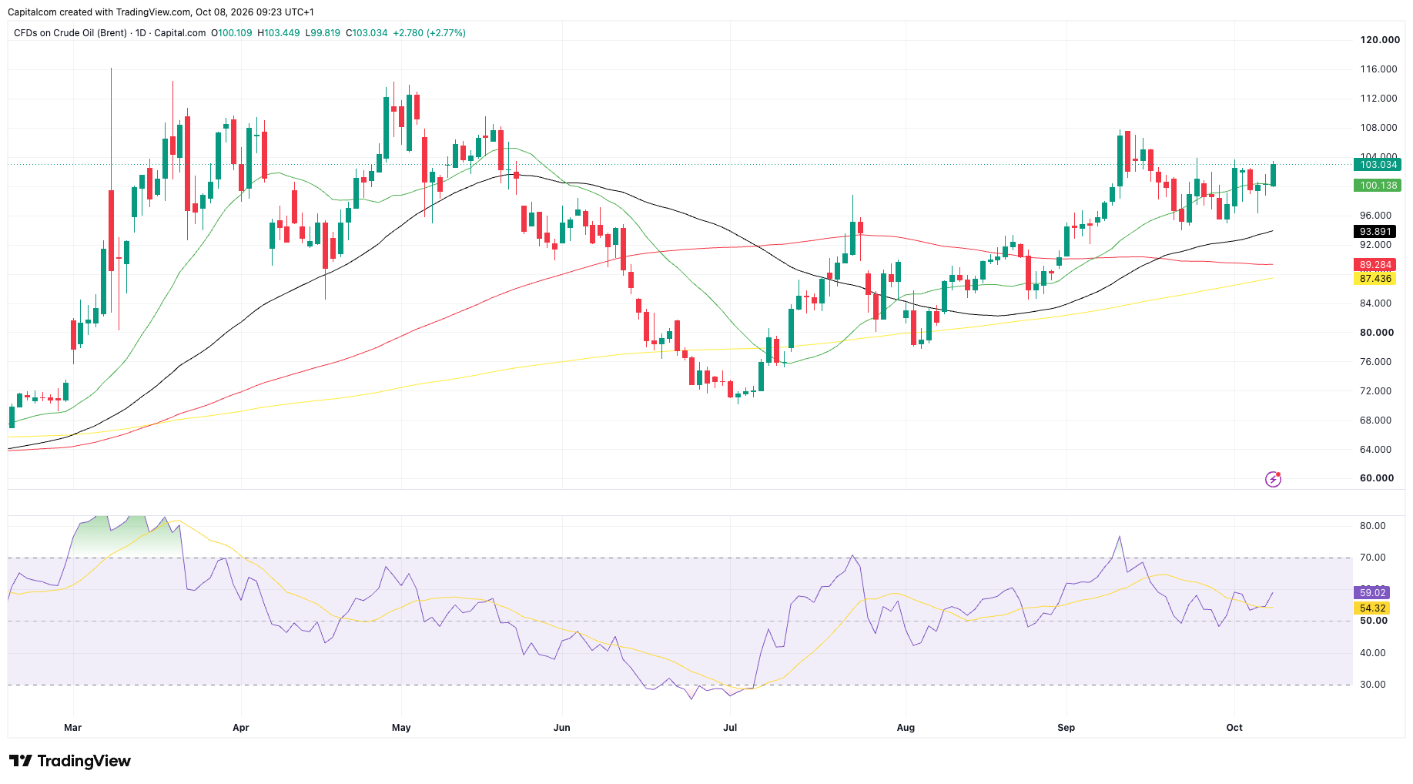Screen dimensions: 1413x784
Task: Click the 60.000 price axis label
Action: 1377,478
